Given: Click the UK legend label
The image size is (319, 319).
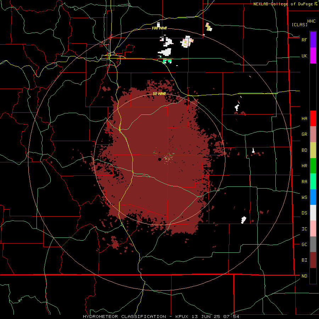Looking at the screenshot, I should (x=304, y=56).
